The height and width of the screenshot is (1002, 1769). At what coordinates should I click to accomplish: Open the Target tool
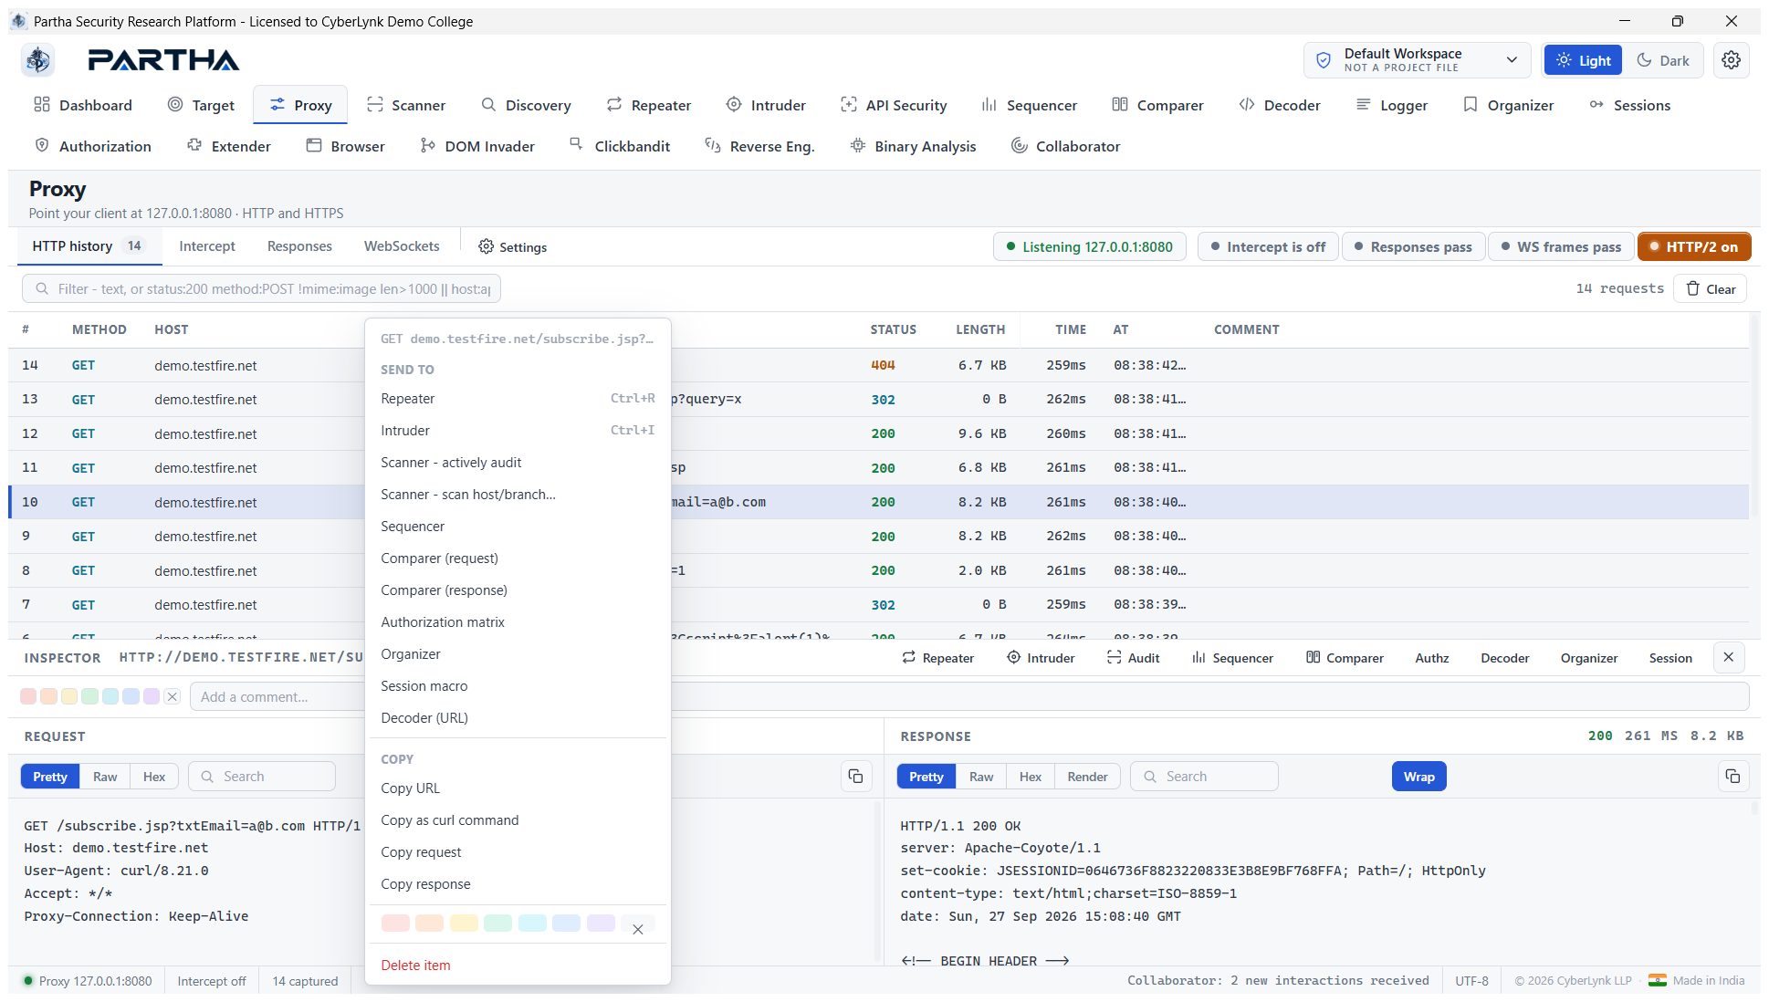pyautogui.click(x=201, y=105)
